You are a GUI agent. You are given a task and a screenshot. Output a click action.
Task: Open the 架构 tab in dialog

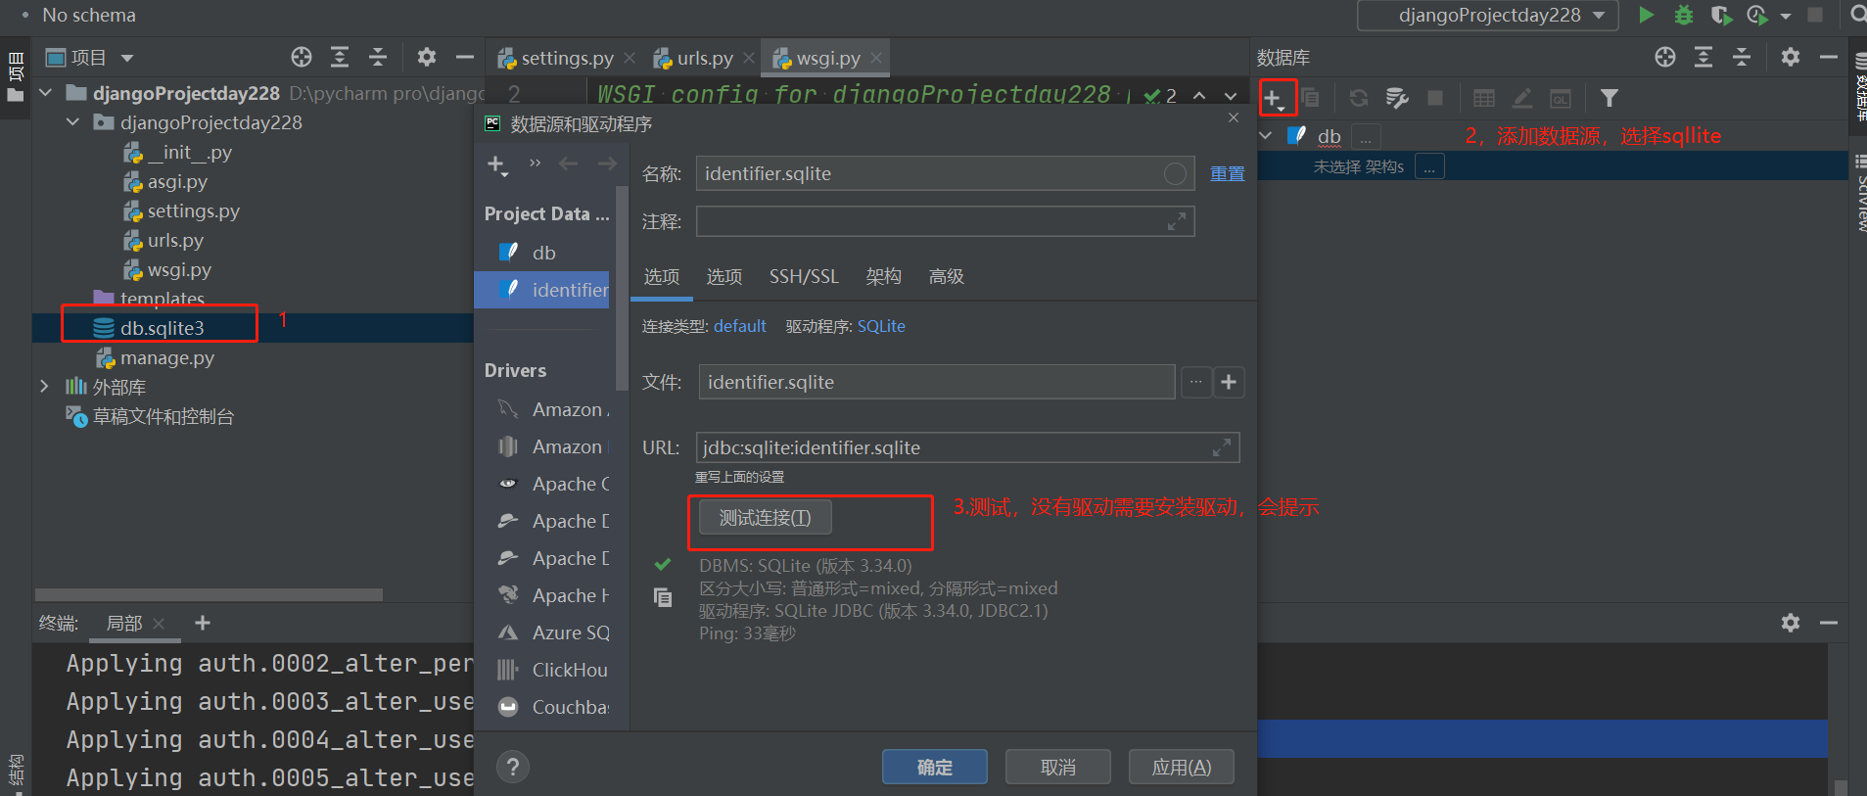click(883, 277)
